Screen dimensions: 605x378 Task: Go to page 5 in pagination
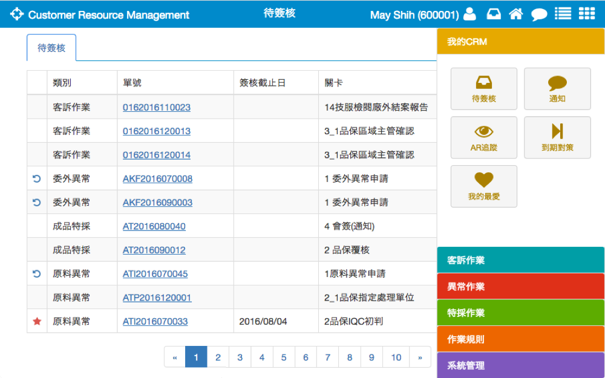pos(284,357)
